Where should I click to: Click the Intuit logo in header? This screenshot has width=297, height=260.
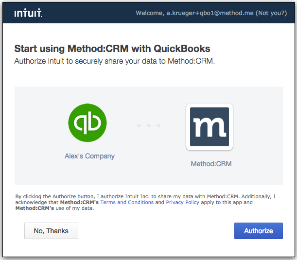pos(28,13)
